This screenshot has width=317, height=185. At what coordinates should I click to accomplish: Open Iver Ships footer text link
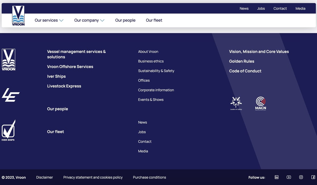[56, 76]
